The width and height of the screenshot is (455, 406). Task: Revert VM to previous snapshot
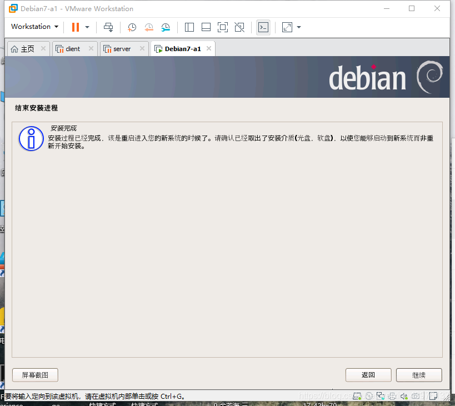(149, 28)
